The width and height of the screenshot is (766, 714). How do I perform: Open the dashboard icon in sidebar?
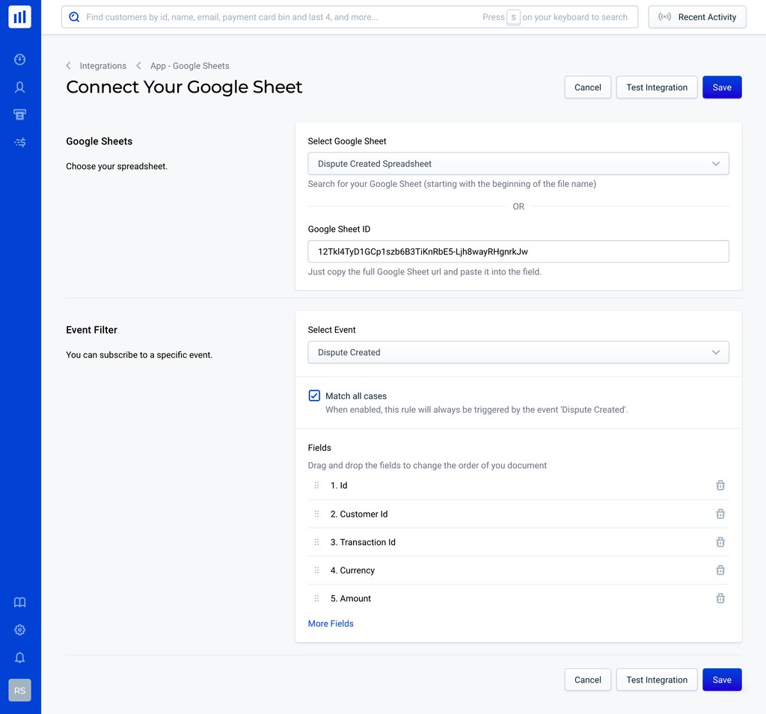coord(20,60)
